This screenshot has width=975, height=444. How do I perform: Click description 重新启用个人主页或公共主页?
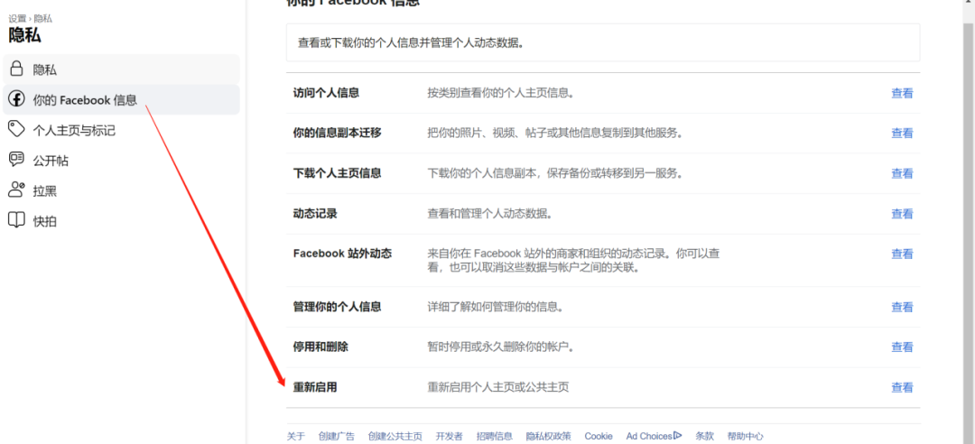click(x=498, y=387)
